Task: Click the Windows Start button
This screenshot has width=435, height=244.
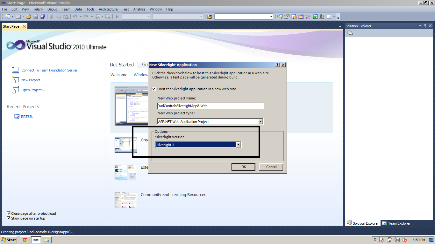Action: coord(9,240)
